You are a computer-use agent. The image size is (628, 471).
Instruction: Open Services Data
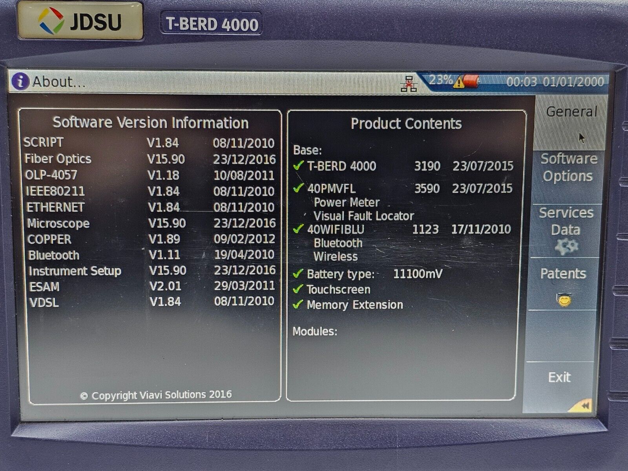pos(567,222)
